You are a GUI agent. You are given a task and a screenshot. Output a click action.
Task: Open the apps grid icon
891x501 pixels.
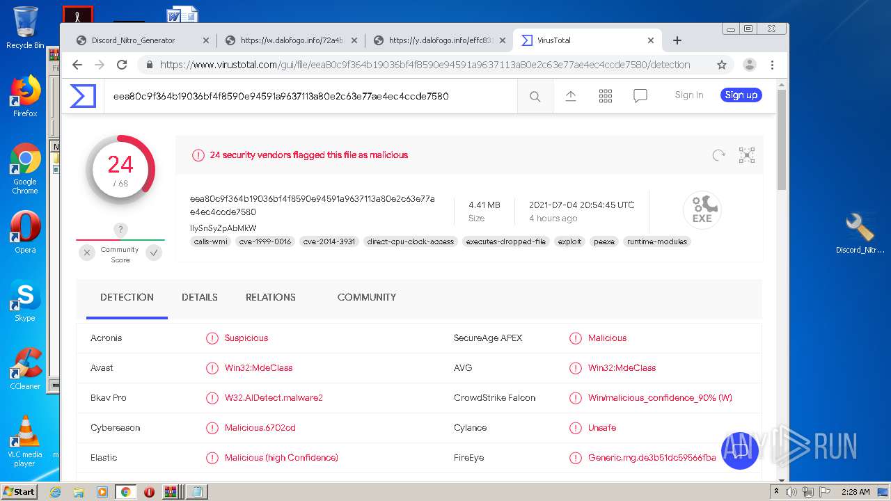(606, 96)
